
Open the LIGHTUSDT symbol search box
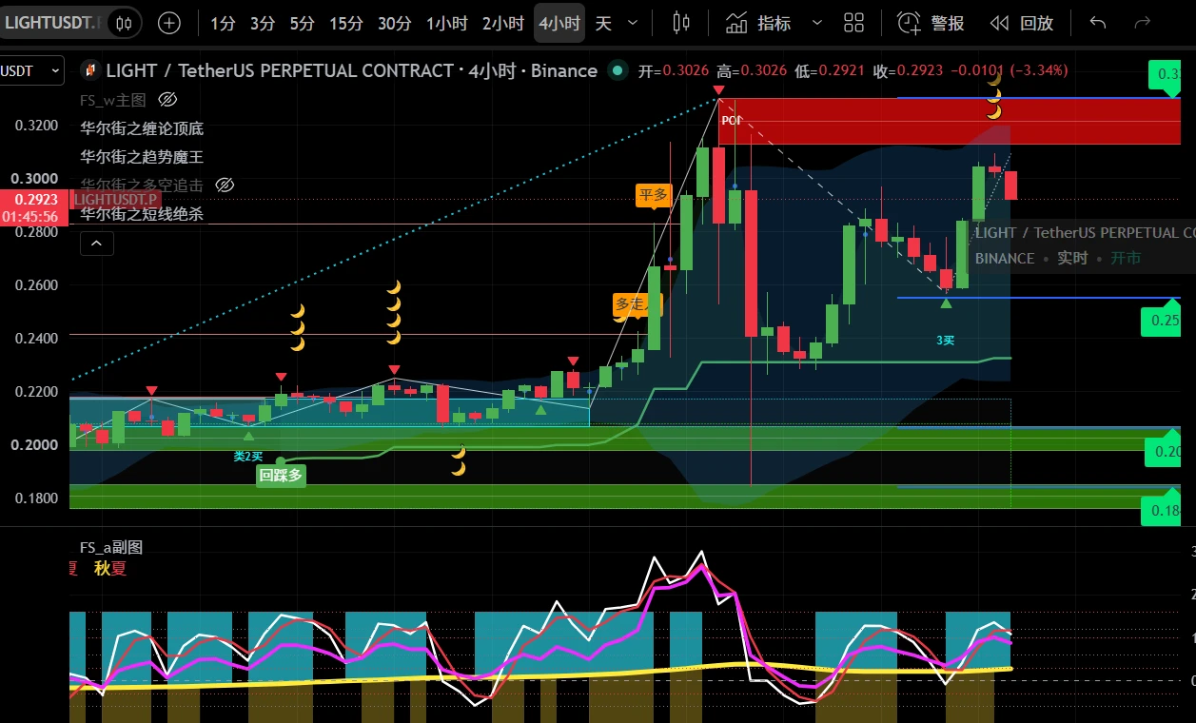[x=51, y=22]
